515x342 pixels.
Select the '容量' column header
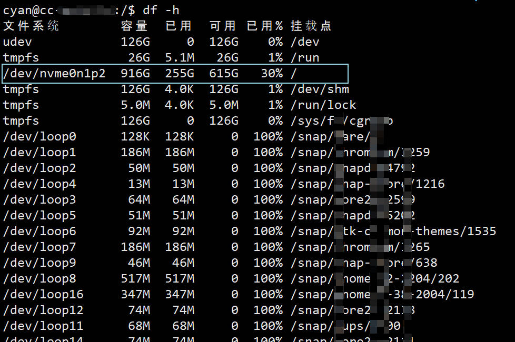(134, 26)
